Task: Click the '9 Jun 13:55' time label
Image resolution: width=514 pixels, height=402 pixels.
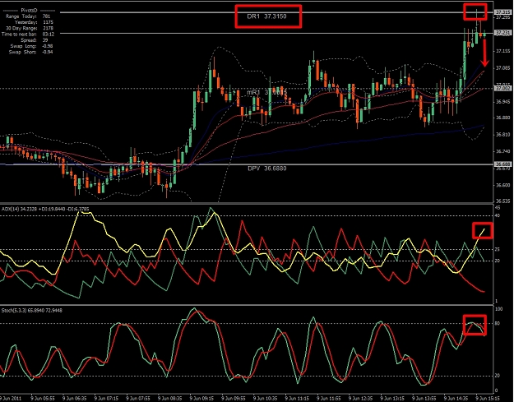Action: point(424,399)
